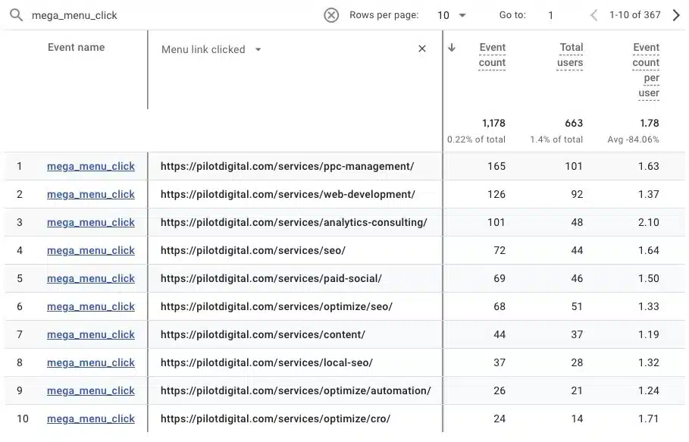Sort by Event count per user column
The width and height of the screenshot is (689, 442).
(x=647, y=71)
